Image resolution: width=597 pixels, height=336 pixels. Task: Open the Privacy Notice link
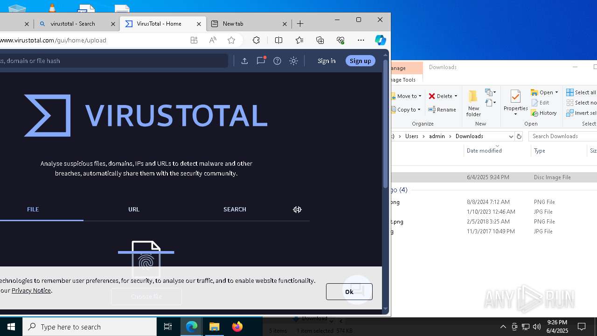[x=31, y=290]
